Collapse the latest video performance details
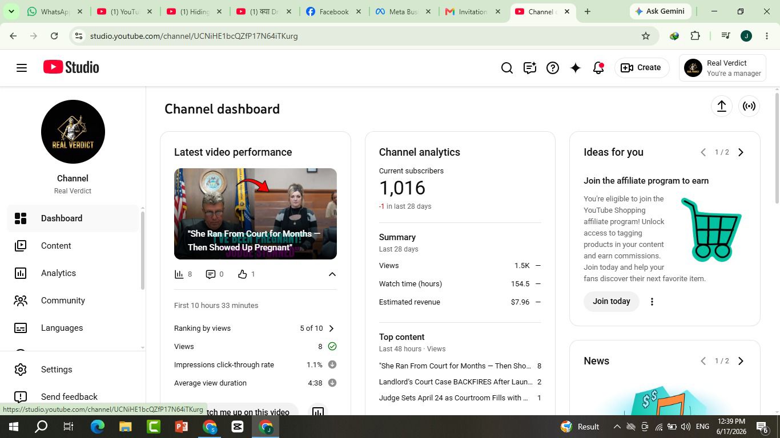780x438 pixels. pyautogui.click(x=332, y=274)
